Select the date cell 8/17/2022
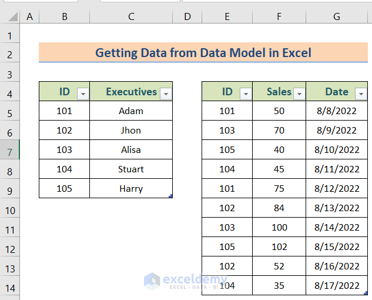Screen dimensions: 372x300 coord(337,285)
